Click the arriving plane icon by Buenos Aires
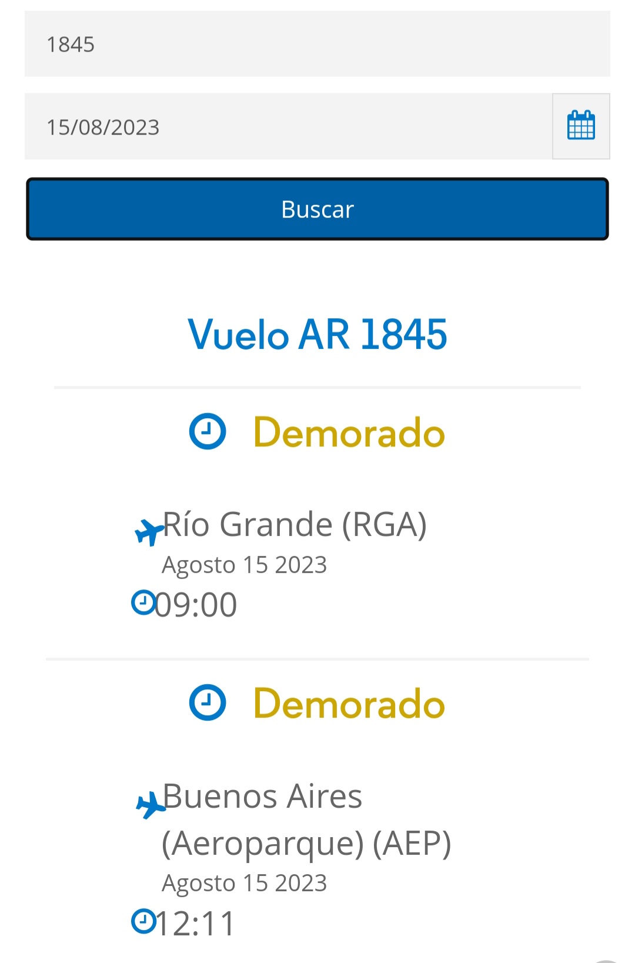Screen dimensions: 635x963 pos(151,805)
